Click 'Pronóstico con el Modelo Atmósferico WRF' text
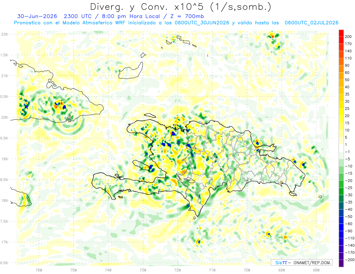 pyautogui.click(x=70, y=23)
